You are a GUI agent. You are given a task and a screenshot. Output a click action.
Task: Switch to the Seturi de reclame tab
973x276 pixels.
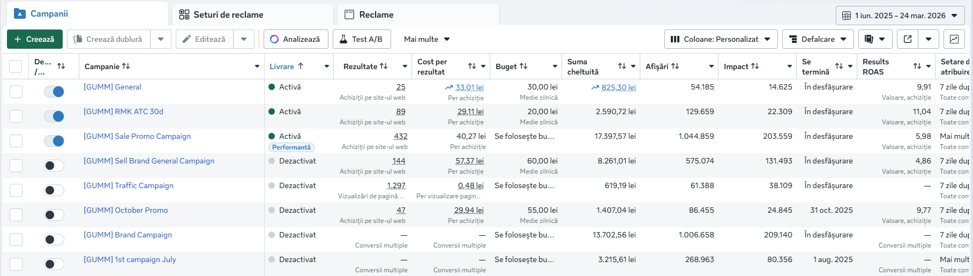[x=228, y=15]
